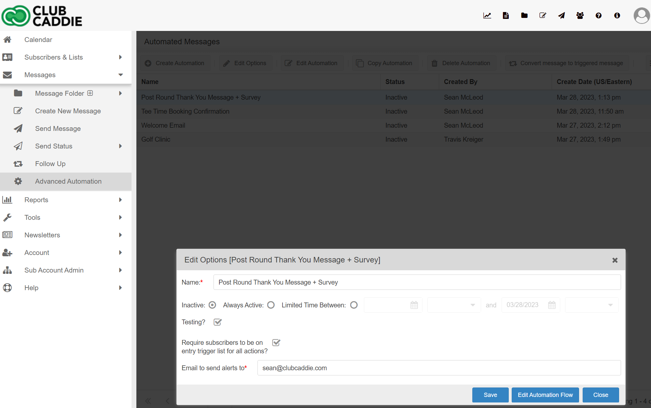
Task: Open calendar picker for end date 03/28/2023
Action: coord(552,305)
